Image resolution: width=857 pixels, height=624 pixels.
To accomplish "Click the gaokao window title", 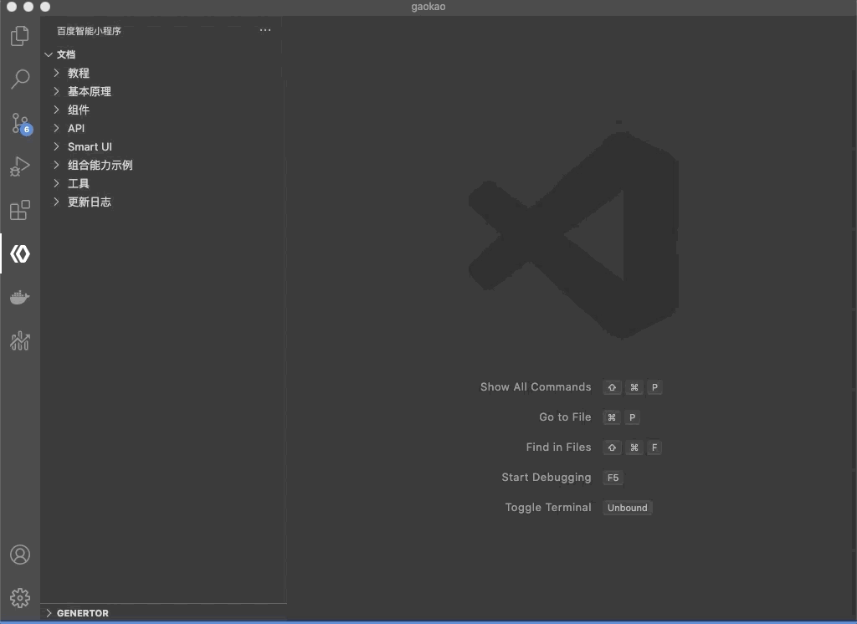I will tap(428, 7).
